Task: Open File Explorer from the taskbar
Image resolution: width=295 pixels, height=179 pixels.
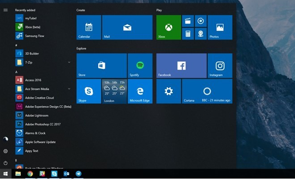Action: (18, 174)
